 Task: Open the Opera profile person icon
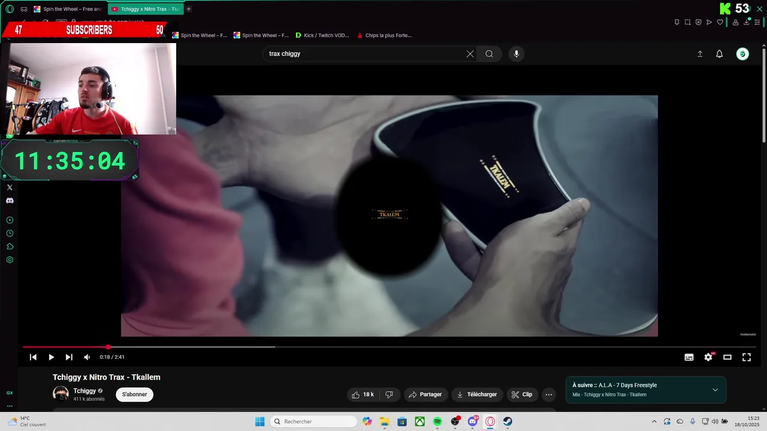coord(736,22)
